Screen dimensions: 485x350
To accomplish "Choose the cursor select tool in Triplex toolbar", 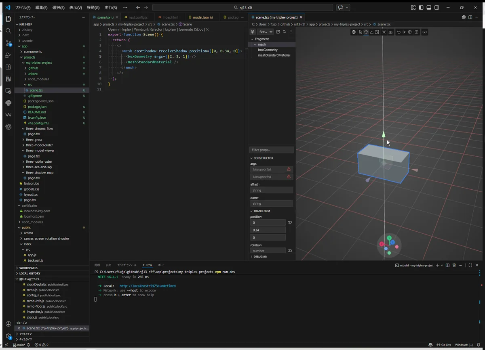I will tap(360, 32).
